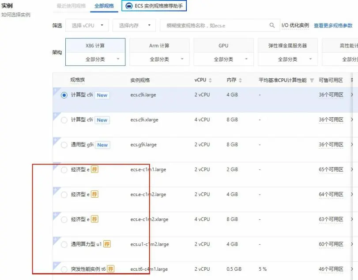Screen dimensions: 358x280
Task: Open the 选择 vCPU dropdown
Action: [x=87, y=25]
